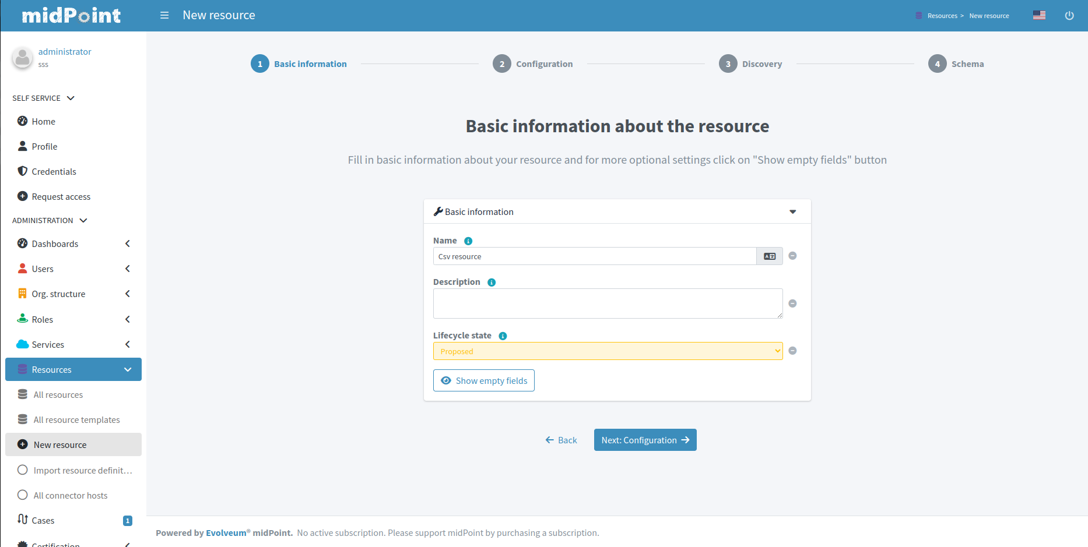Collapse the Basic information panel caret

click(x=792, y=212)
